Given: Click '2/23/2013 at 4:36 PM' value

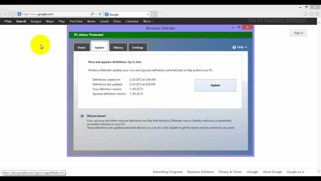Looking at the screenshot, I should (142, 84).
